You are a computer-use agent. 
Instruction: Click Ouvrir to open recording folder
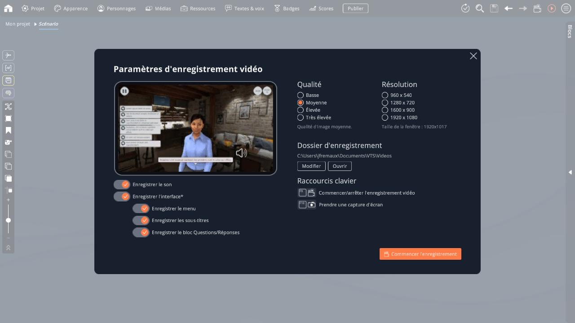click(340, 166)
